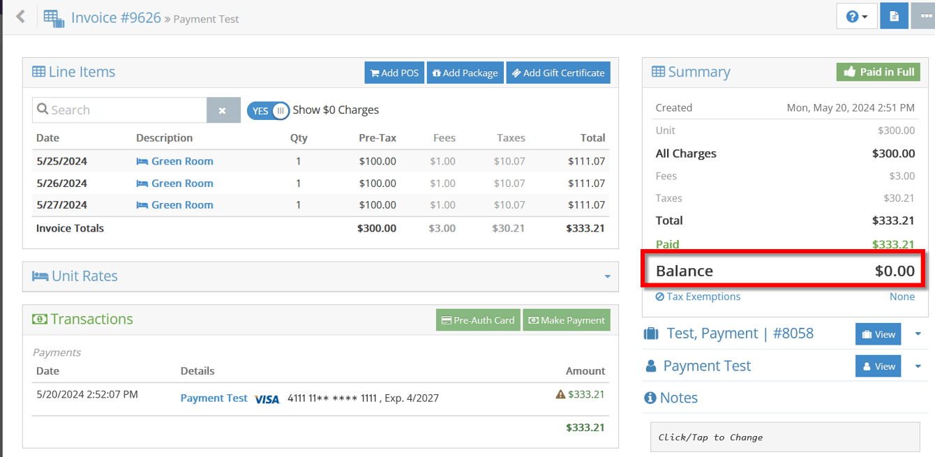
Task: Click the Paid in Full status badge
Action: 878,72
